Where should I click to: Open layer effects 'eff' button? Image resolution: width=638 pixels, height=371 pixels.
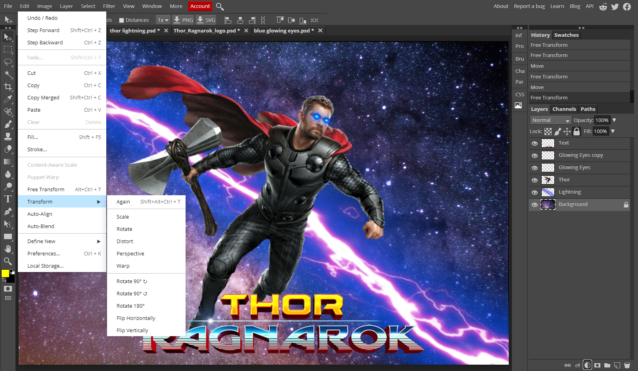click(577, 365)
